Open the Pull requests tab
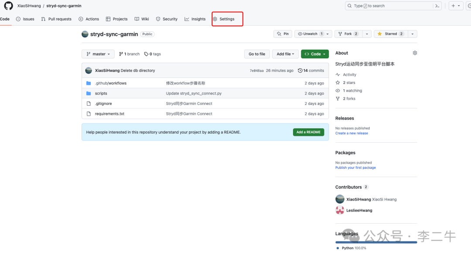 click(x=56, y=19)
